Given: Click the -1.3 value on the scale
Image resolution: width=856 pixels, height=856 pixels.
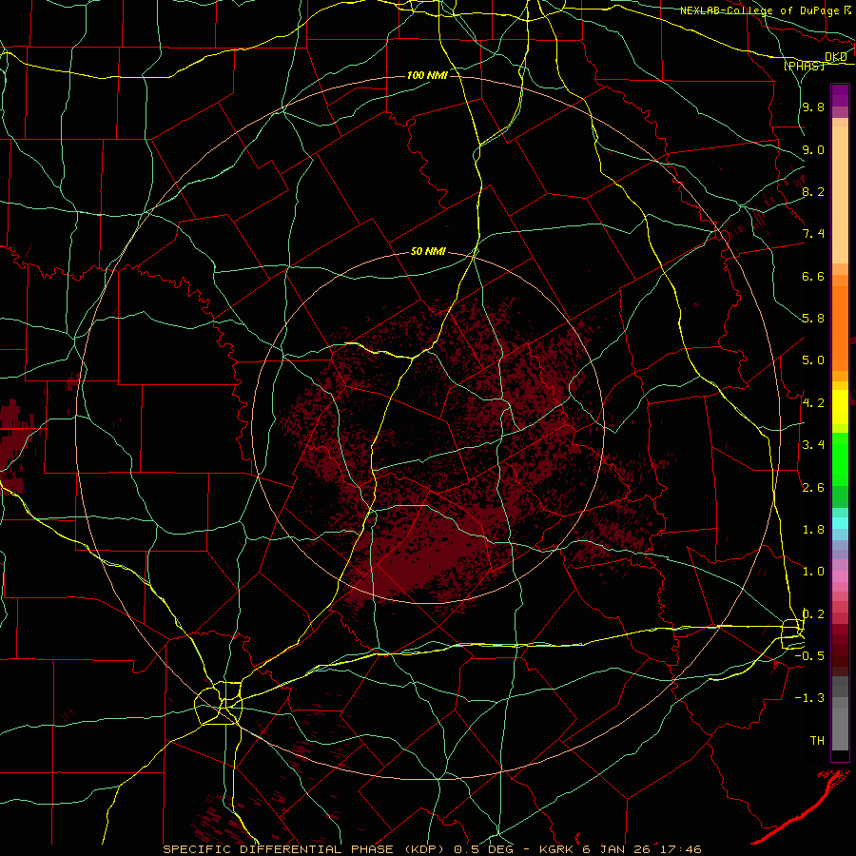Looking at the screenshot, I should 809,698.
